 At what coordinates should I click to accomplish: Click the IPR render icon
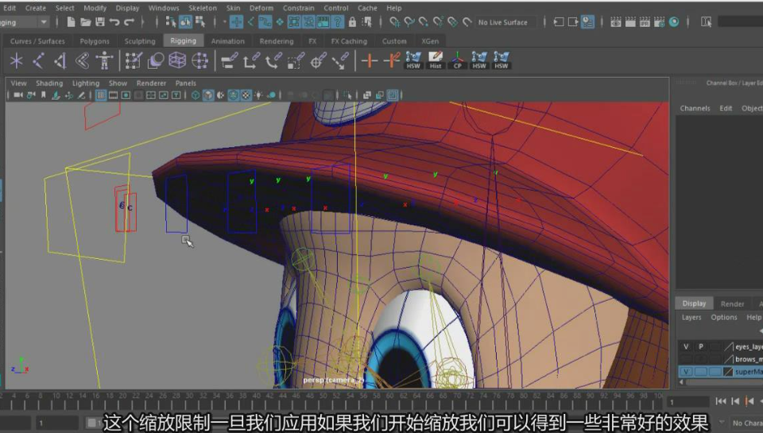pyautogui.click(x=645, y=22)
